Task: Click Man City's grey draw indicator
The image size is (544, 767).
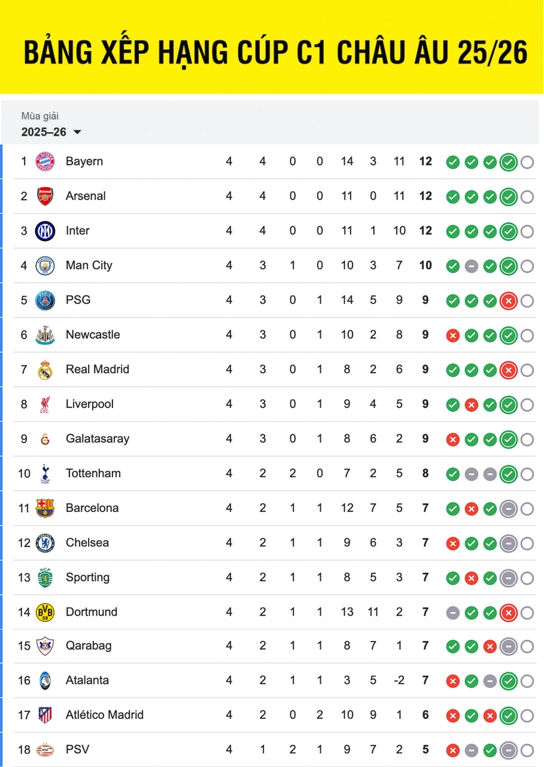Action: pyautogui.click(x=472, y=266)
